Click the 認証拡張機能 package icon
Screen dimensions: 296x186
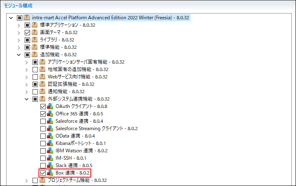[x=42, y=84]
